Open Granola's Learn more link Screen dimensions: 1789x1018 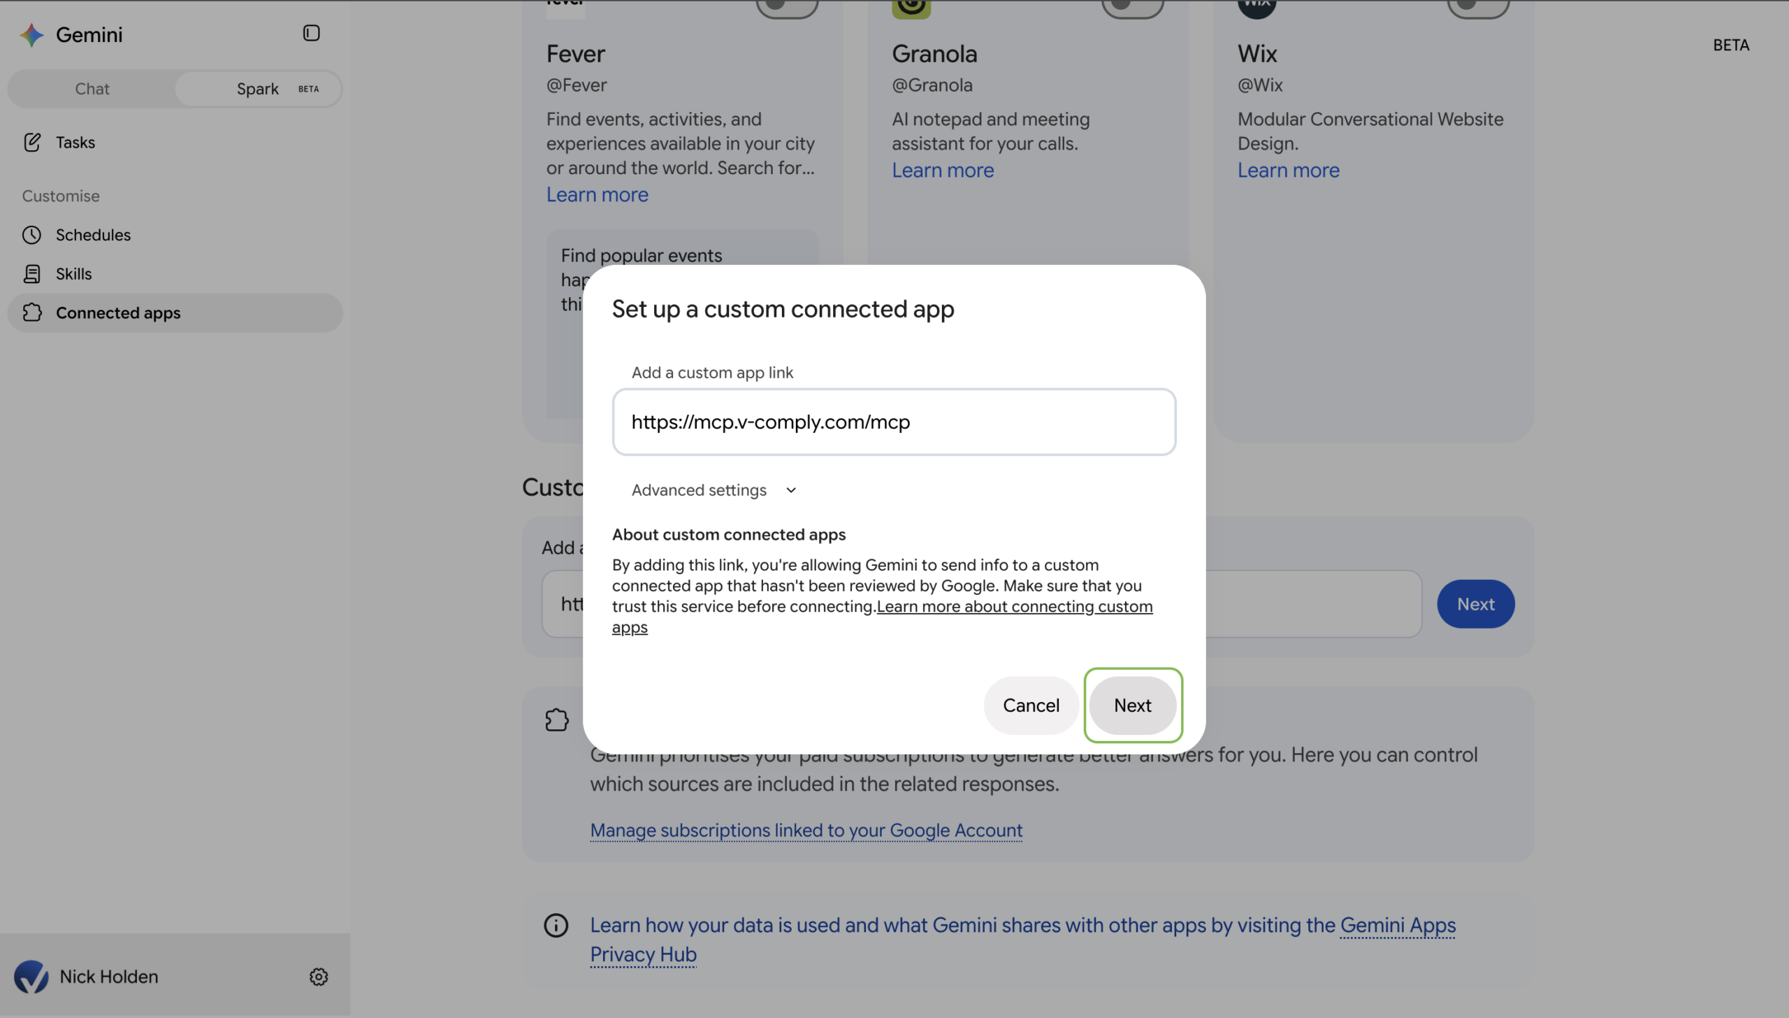(942, 170)
